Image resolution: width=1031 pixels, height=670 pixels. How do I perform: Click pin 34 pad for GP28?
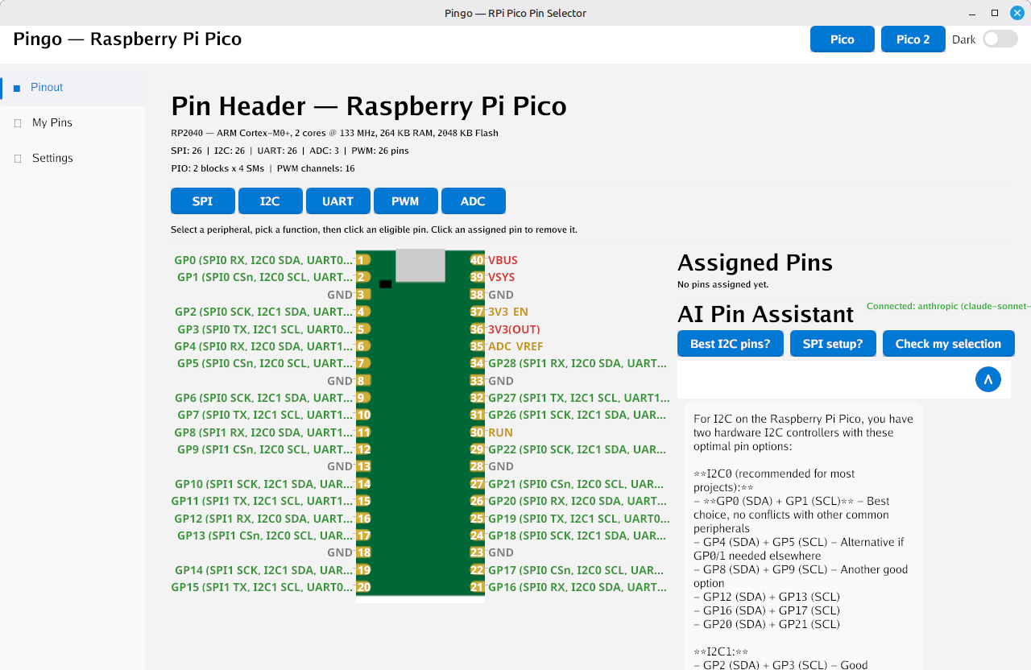(x=478, y=363)
